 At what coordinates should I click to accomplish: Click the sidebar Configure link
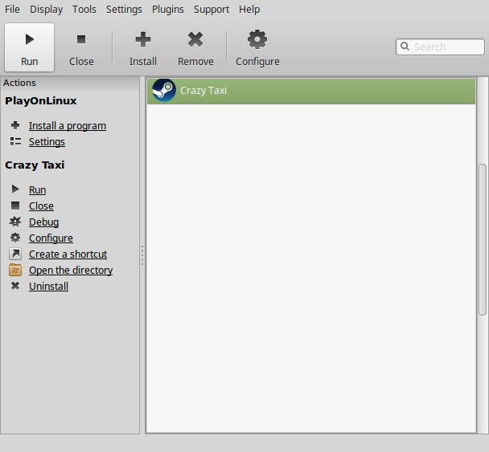click(51, 238)
